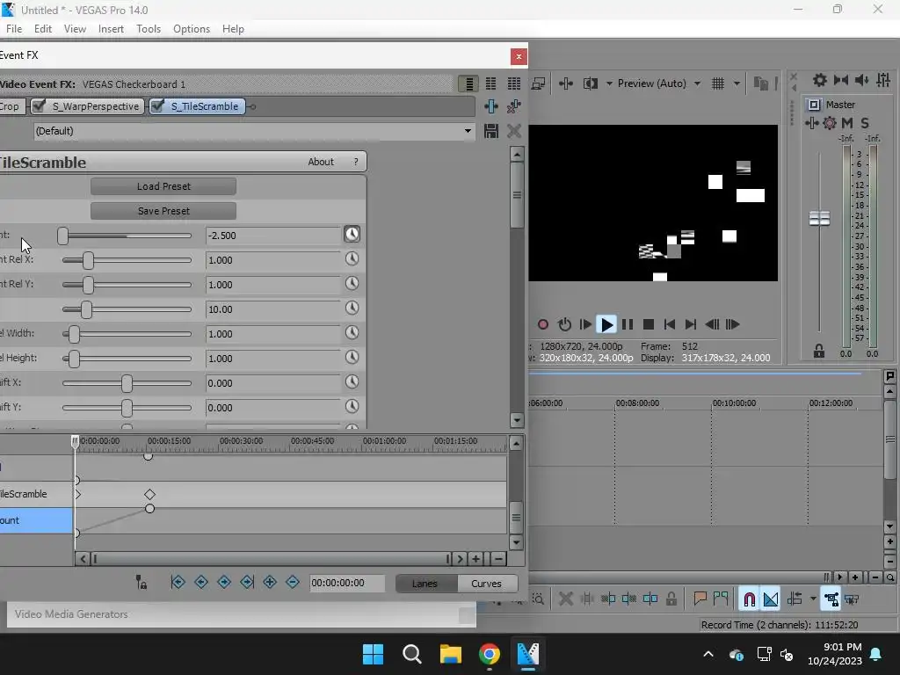The height and width of the screenshot is (675, 900).
Task: Toggle Lock Envelopes to Events icon
Action: tap(831, 599)
